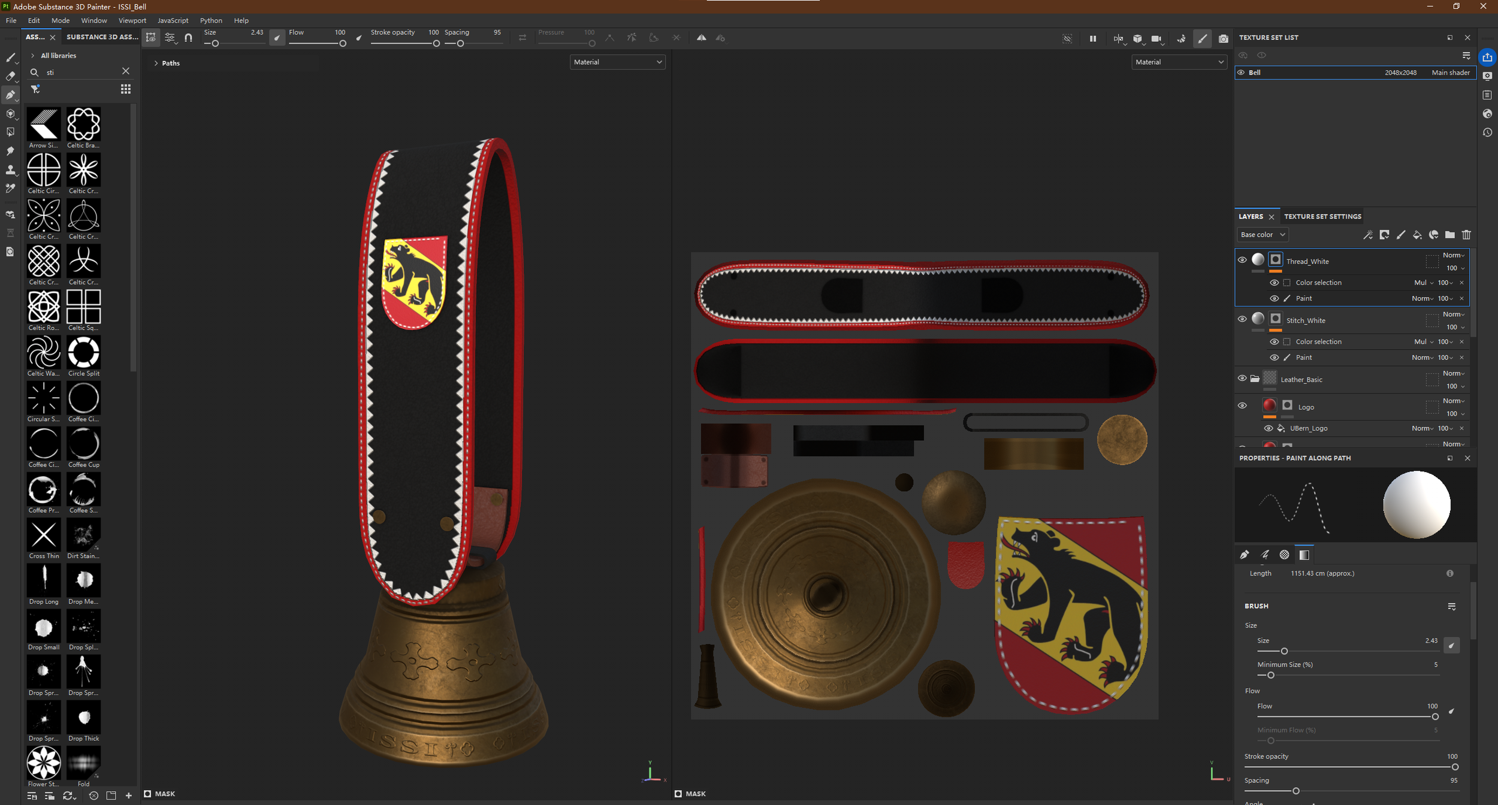This screenshot has width=1498, height=805.
Task: Switch to Texture Set Settings tab
Action: (1322, 217)
